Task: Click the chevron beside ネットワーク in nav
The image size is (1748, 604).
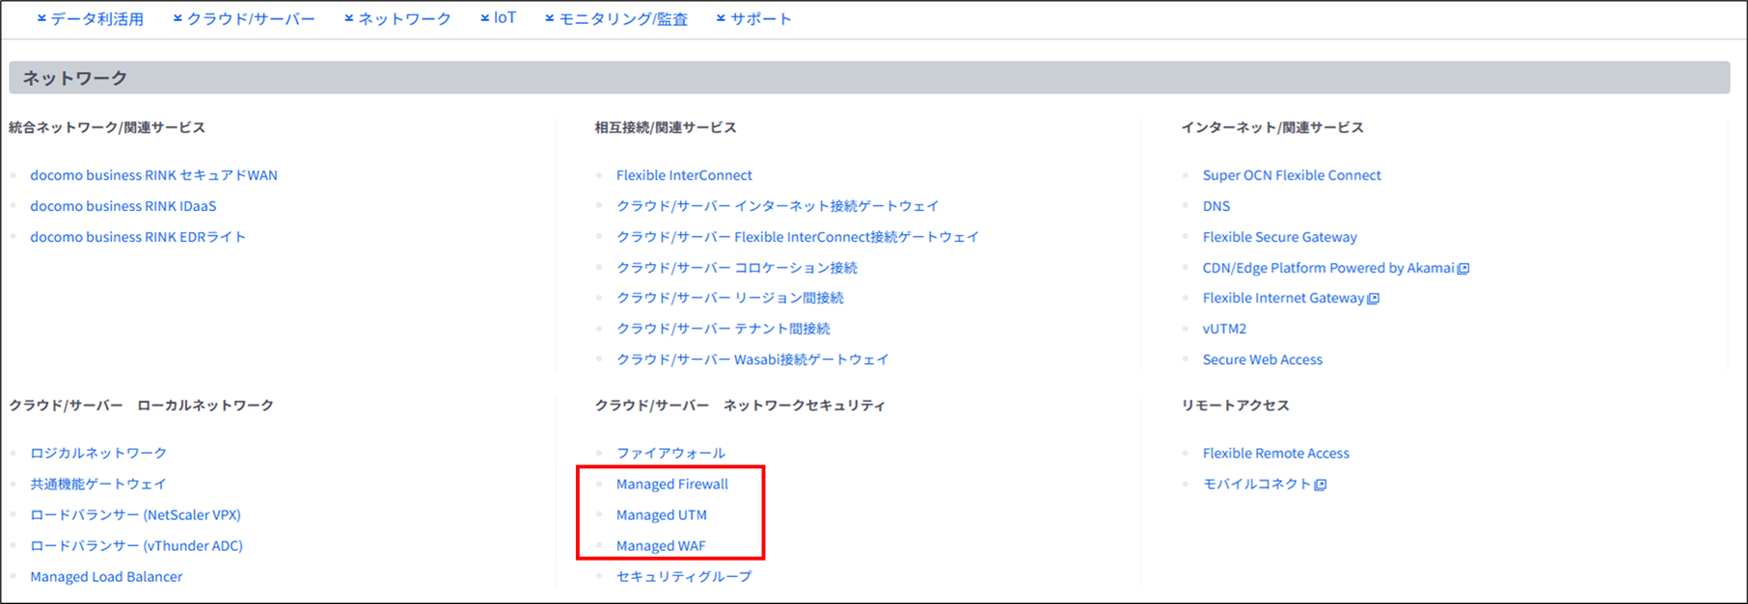Action: (x=349, y=18)
